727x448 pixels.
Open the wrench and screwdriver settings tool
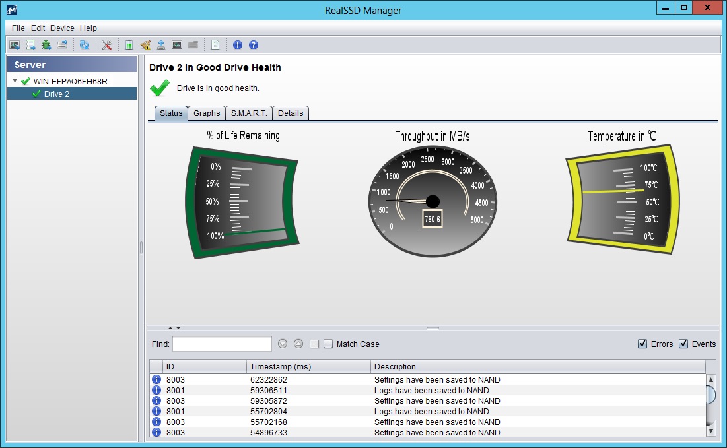[x=107, y=45]
